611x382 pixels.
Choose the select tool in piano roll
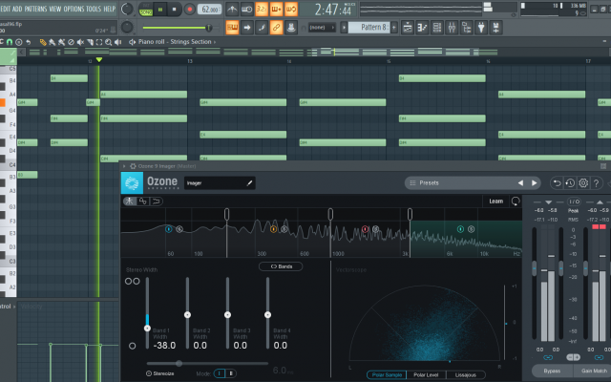pos(99,42)
